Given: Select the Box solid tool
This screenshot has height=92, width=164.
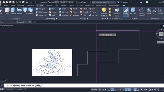Looking at the screenshot, I should tap(7, 11).
